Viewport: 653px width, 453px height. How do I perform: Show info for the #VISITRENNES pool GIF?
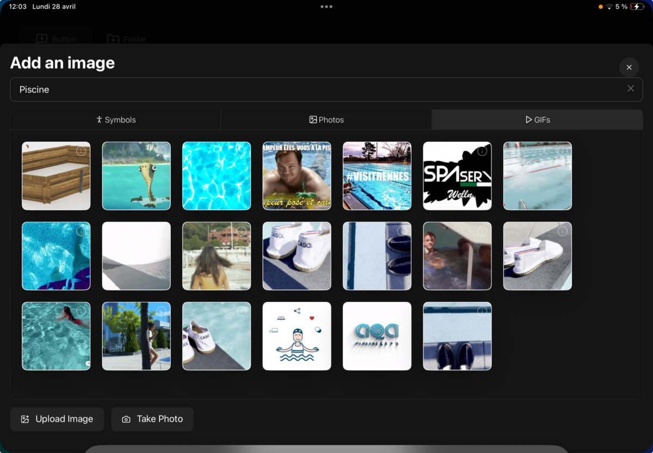click(x=402, y=151)
